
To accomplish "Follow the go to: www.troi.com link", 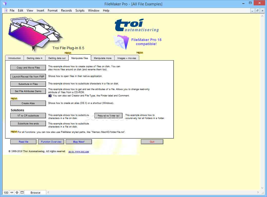I will (x=79, y=152).
